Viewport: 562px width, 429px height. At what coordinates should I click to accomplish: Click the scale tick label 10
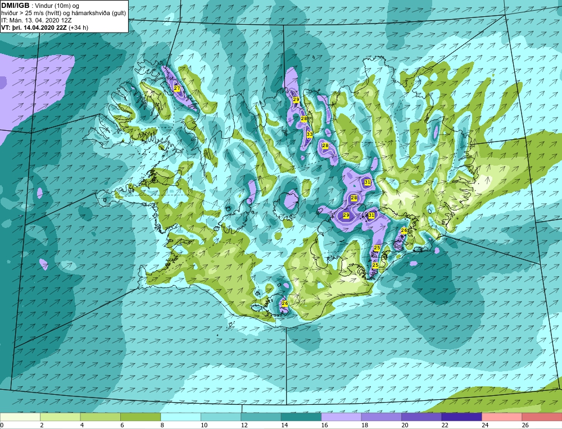click(204, 426)
